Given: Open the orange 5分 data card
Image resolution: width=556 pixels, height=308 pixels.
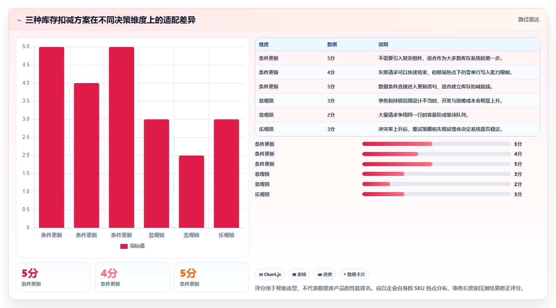Looking at the screenshot, I should click(212, 277).
